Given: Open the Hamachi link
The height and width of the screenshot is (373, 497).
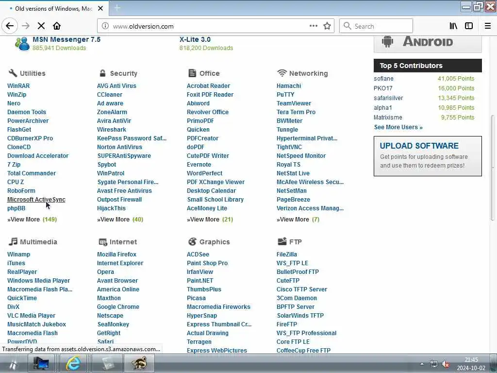Looking at the screenshot, I should (x=289, y=86).
